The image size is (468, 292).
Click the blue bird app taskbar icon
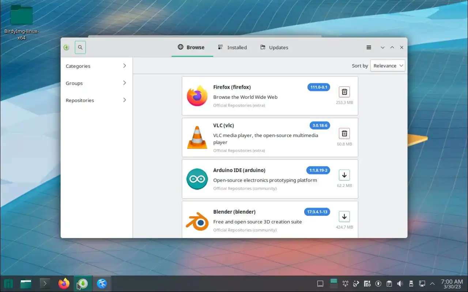tap(102, 284)
